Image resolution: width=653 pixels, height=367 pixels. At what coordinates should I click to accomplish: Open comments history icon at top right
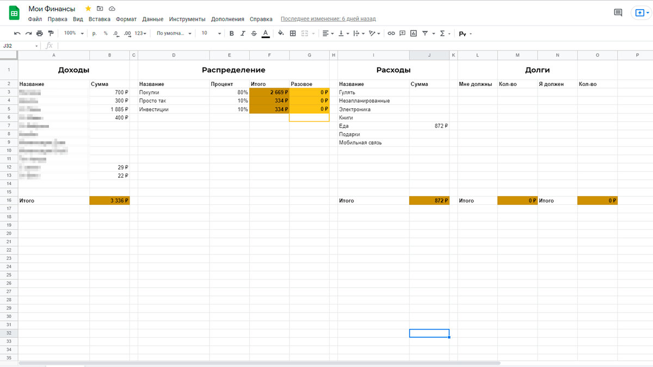click(x=618, y=13)
